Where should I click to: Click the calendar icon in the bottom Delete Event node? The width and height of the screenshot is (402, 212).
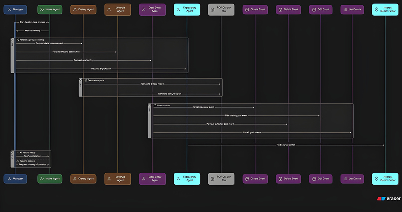point(280,179)
